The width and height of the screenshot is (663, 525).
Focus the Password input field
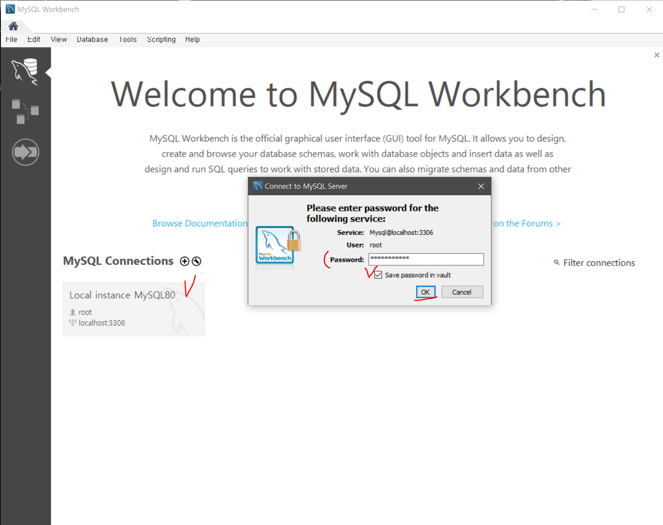click(x=426, y=259)
